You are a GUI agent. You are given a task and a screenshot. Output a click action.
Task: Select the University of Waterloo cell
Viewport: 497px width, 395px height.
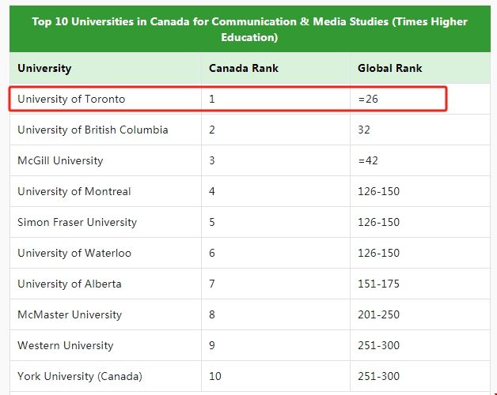[x=74, y=253]
